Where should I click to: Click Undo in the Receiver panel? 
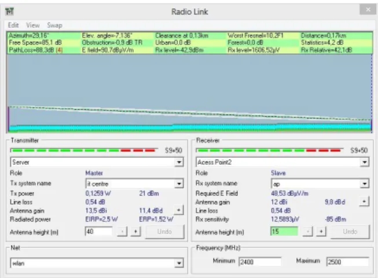(x=350, y=232)
